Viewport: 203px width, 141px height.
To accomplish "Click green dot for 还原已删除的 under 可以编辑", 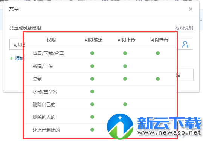I will point(92,130).
